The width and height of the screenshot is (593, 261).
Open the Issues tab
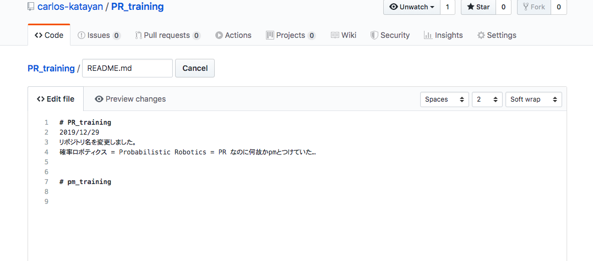[99, 35]
